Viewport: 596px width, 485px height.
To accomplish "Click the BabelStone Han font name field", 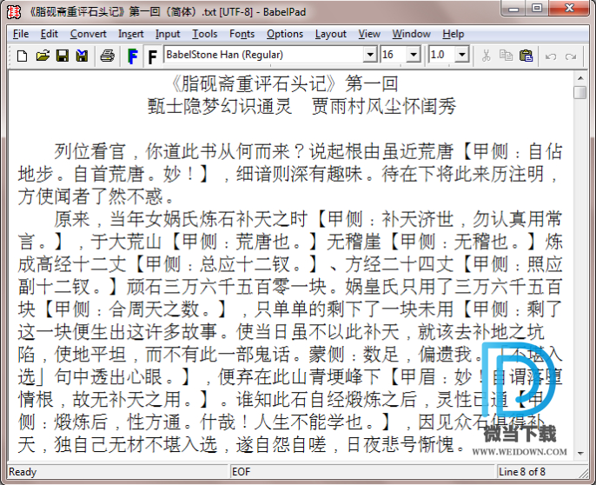I will [x=264, y=55].
